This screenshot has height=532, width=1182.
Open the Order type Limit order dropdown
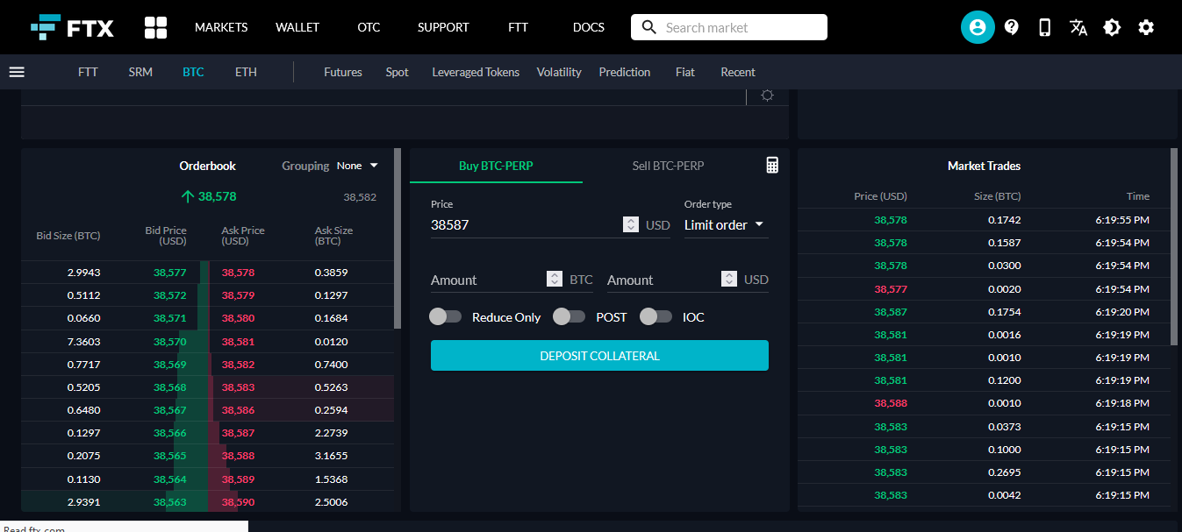[725, 225]
